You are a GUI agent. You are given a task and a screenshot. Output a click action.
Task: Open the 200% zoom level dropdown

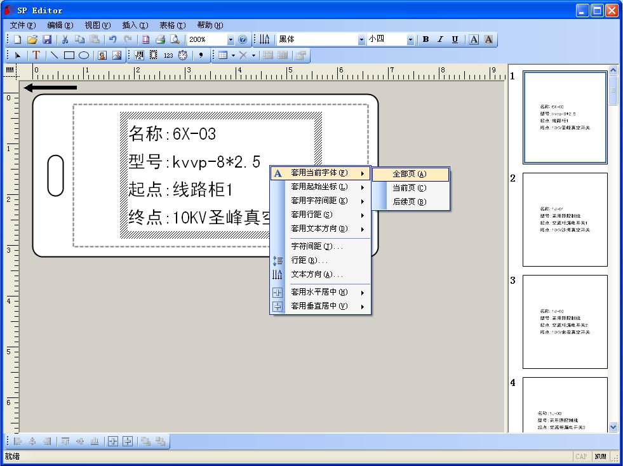click(230, 39)
